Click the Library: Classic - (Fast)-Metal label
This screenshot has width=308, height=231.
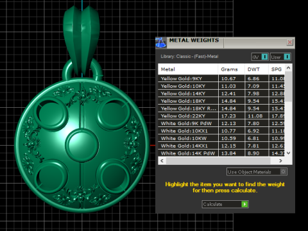189,56
